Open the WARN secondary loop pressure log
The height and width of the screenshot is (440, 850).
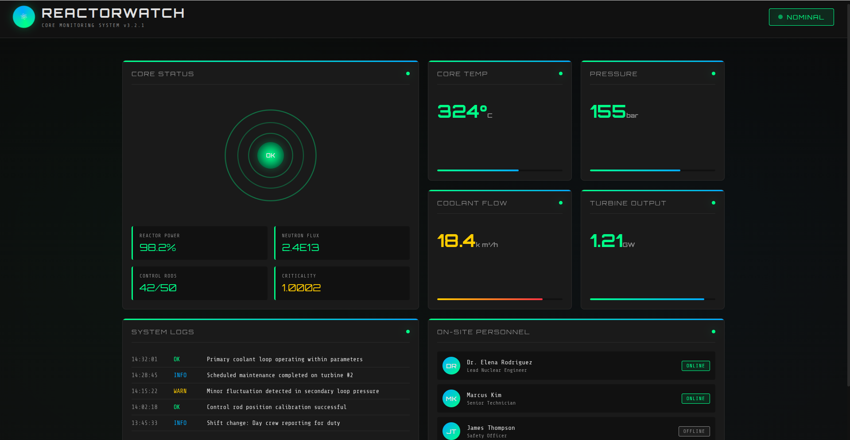pyautogui.click(x=271, y=391)
